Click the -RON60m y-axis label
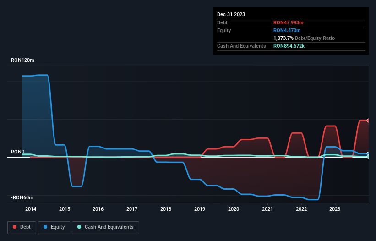The image size is (376, 241). click(22, 197)
